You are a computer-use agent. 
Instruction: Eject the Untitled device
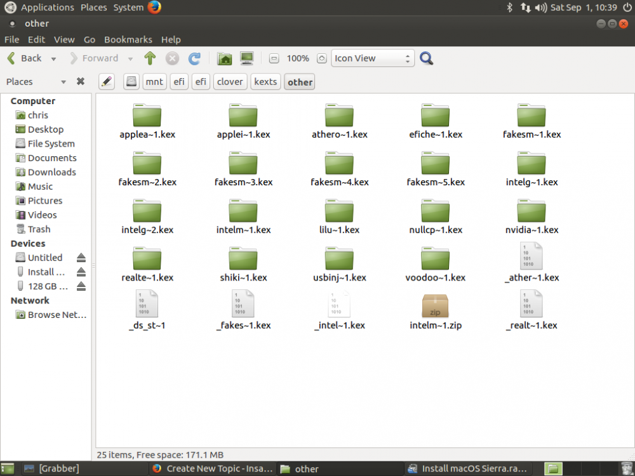tap(81, 258)
